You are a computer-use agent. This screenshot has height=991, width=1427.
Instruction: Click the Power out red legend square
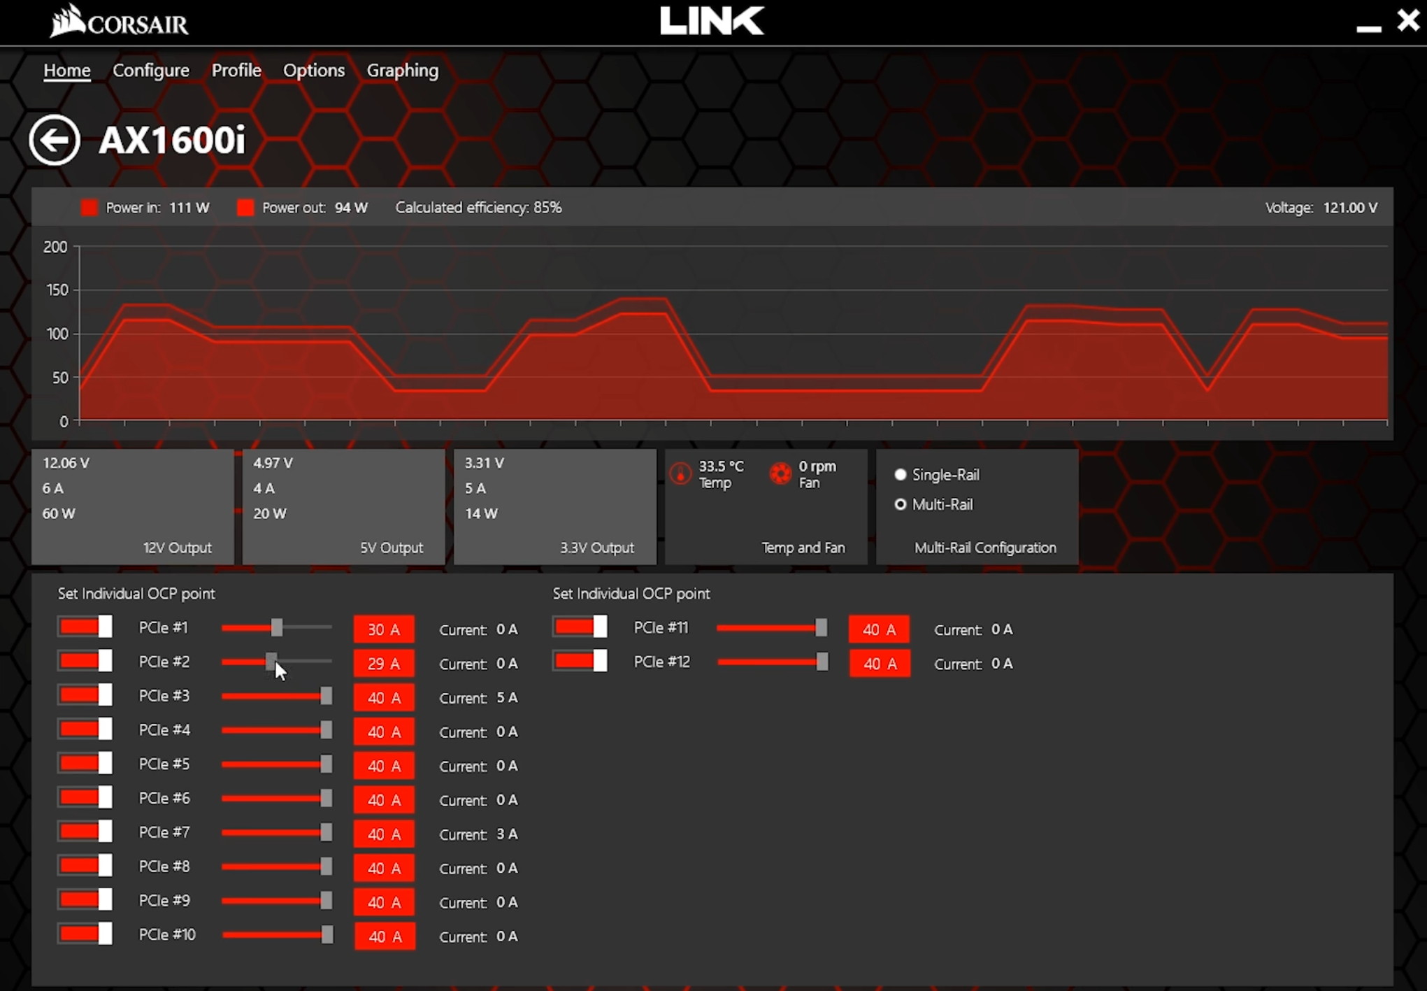pyautogui.click(x=245, y=208)
